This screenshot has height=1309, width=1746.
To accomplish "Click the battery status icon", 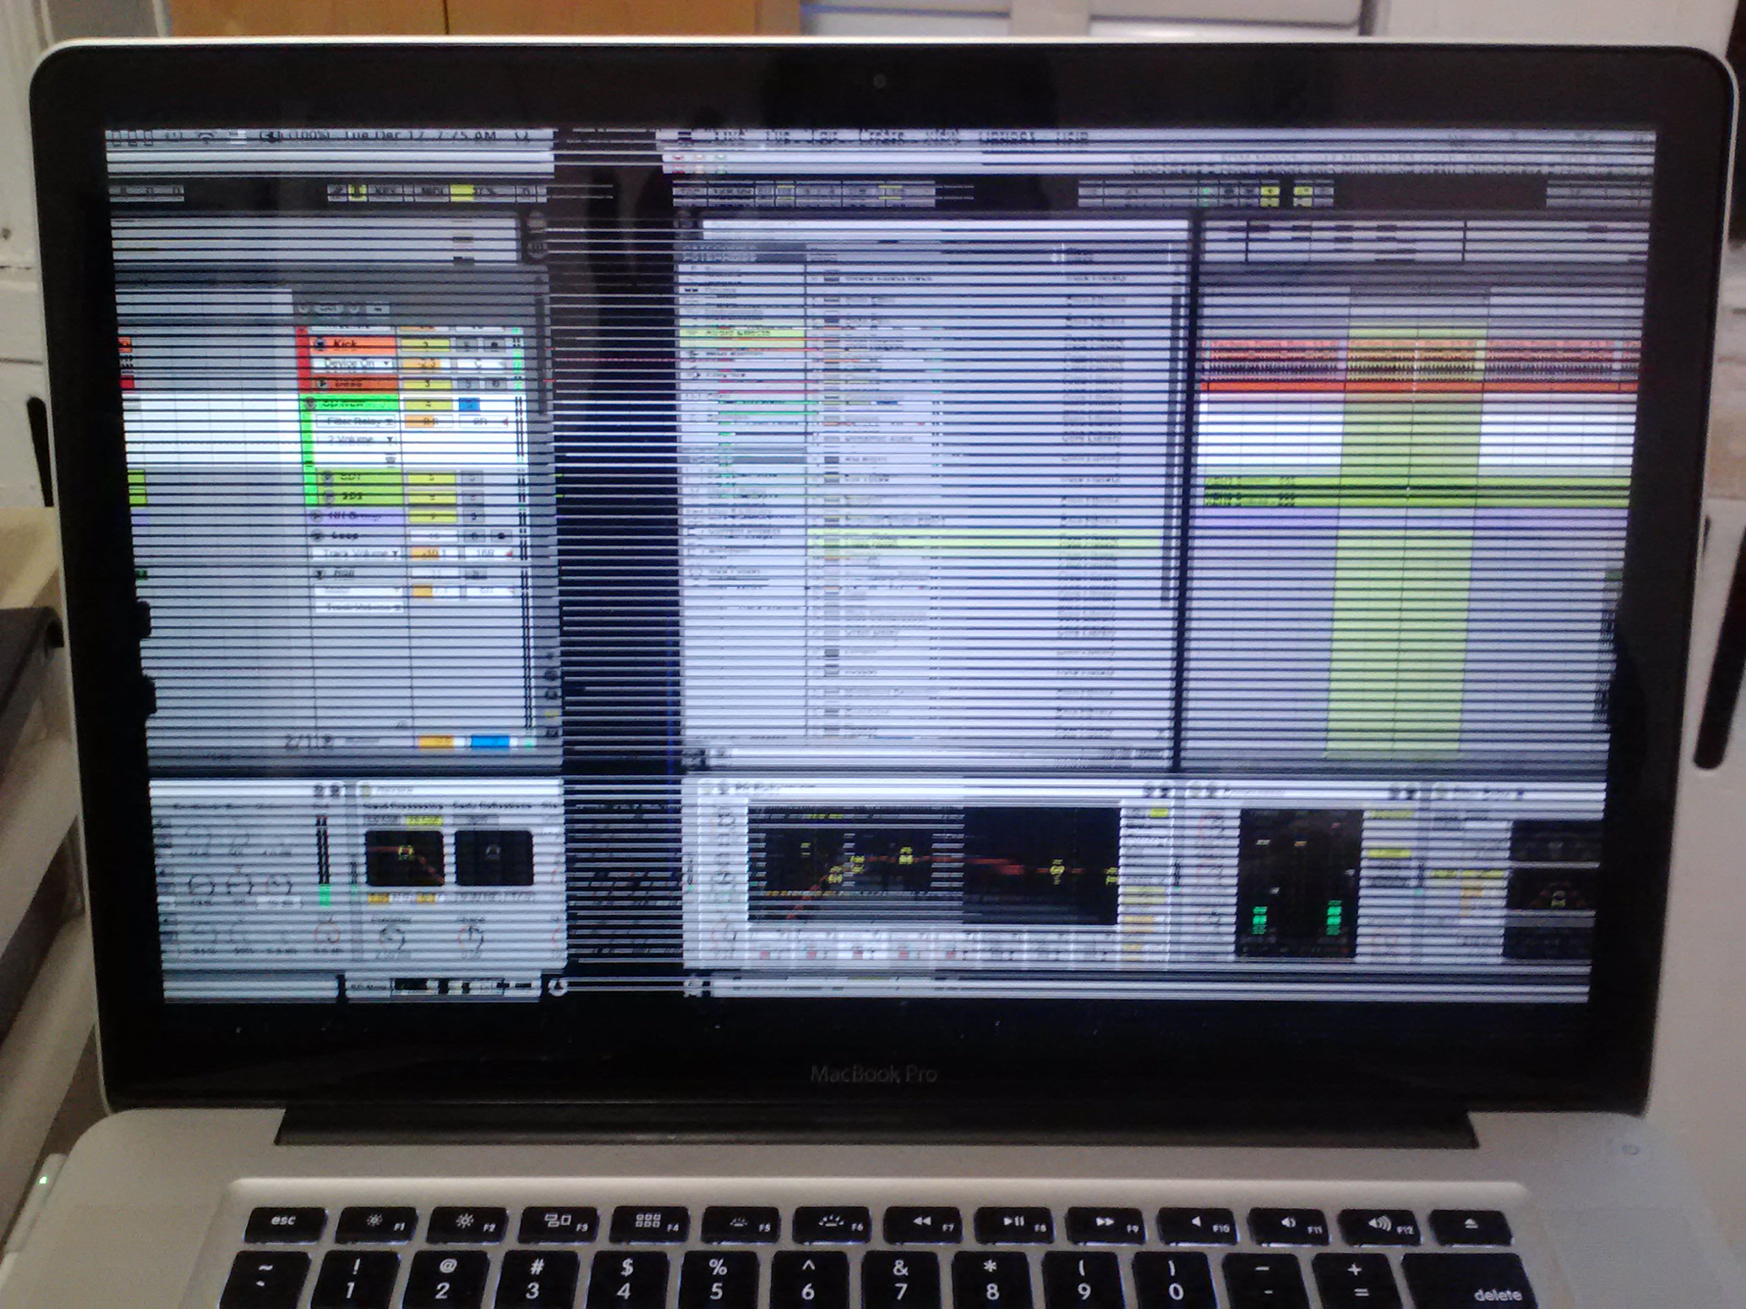I will [x=271, y=137].
